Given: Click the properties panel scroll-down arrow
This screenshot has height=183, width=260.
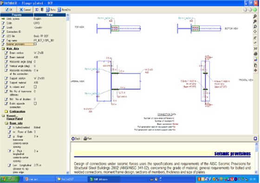Looking at the screenshot, I should click(x=68, y=172).
